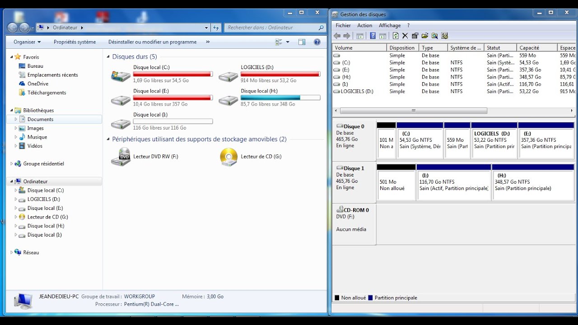578x325 pixels.
Task: Click the Disposition column header
Action: [x=403, y=48]
